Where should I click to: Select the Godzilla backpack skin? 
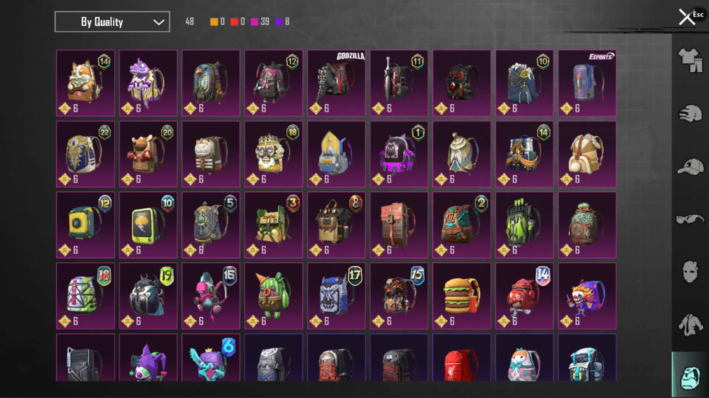pos(336,83)
